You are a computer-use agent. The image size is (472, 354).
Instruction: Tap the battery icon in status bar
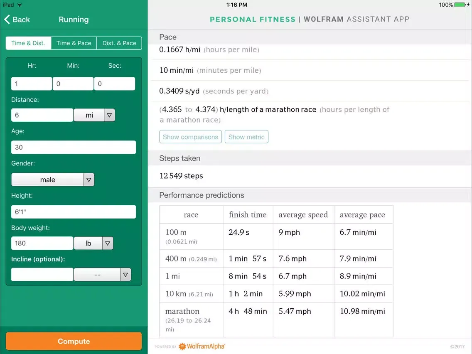(x=460, y=5)
